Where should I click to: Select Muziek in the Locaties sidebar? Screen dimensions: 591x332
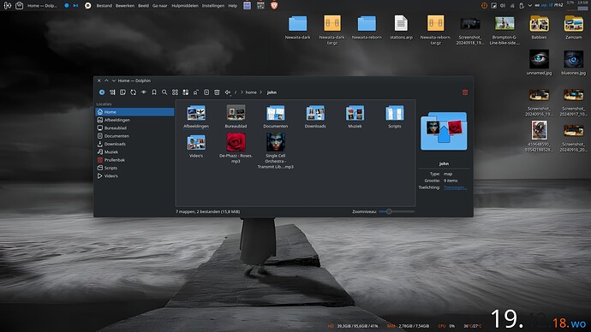(x=135, y=151)
